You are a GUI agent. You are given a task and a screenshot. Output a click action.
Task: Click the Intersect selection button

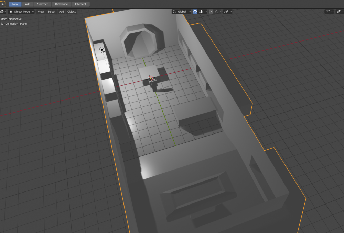tap(80, 4)
